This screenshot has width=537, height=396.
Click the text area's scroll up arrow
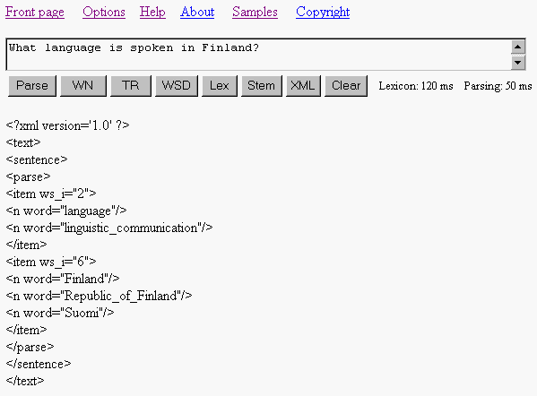pos(518,47)
